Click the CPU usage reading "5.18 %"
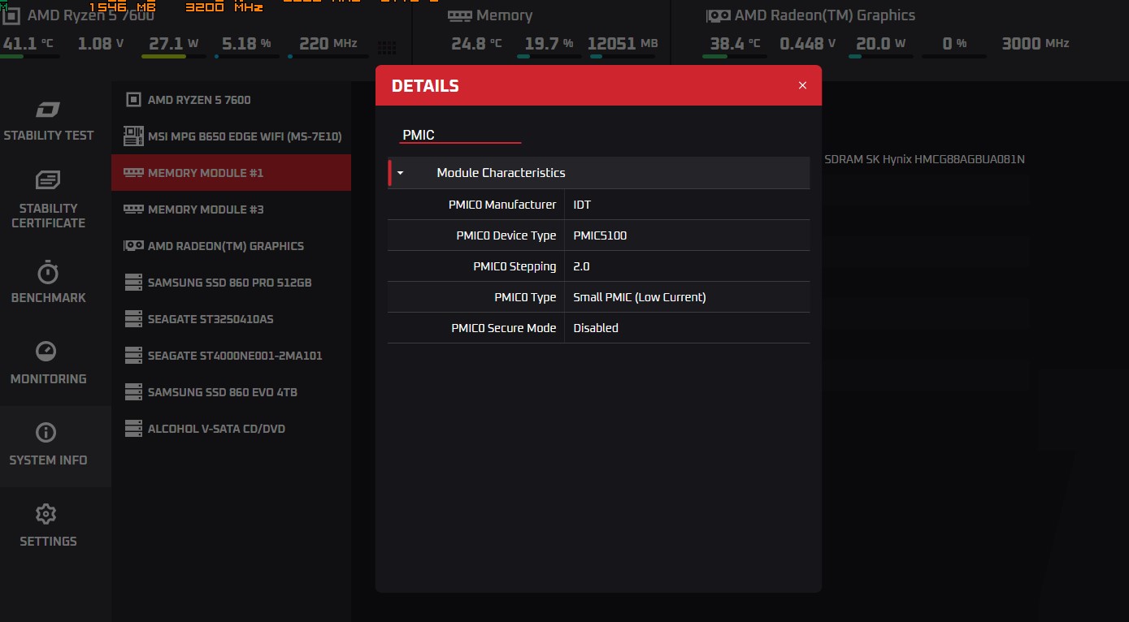Screen dimensions: 1129x622 tap(246, 44)
